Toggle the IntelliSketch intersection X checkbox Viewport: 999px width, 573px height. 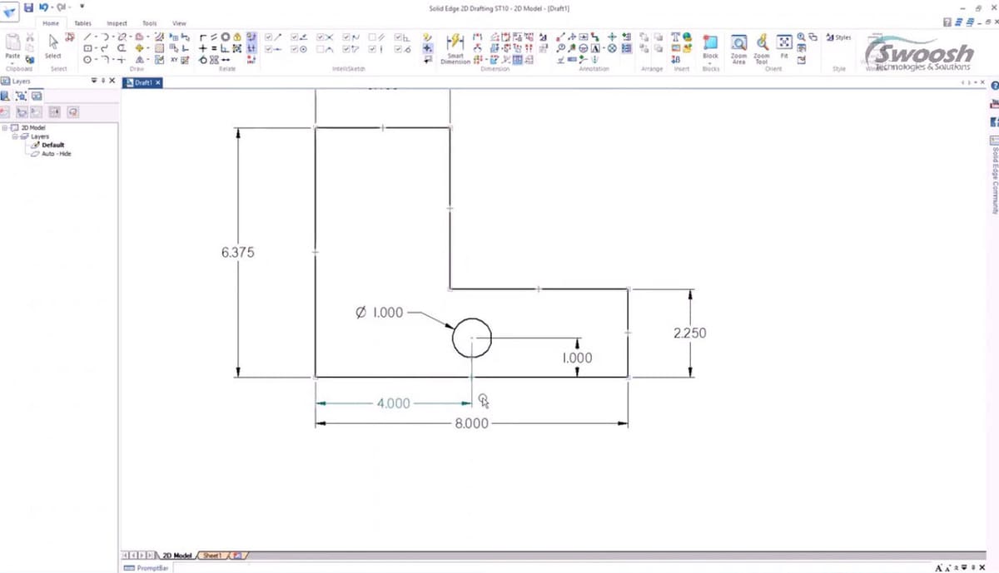320,37
